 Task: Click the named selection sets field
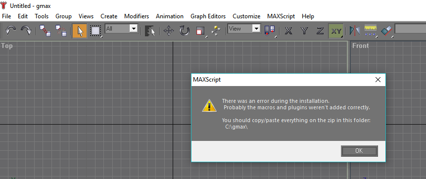[x=410, y=29]
